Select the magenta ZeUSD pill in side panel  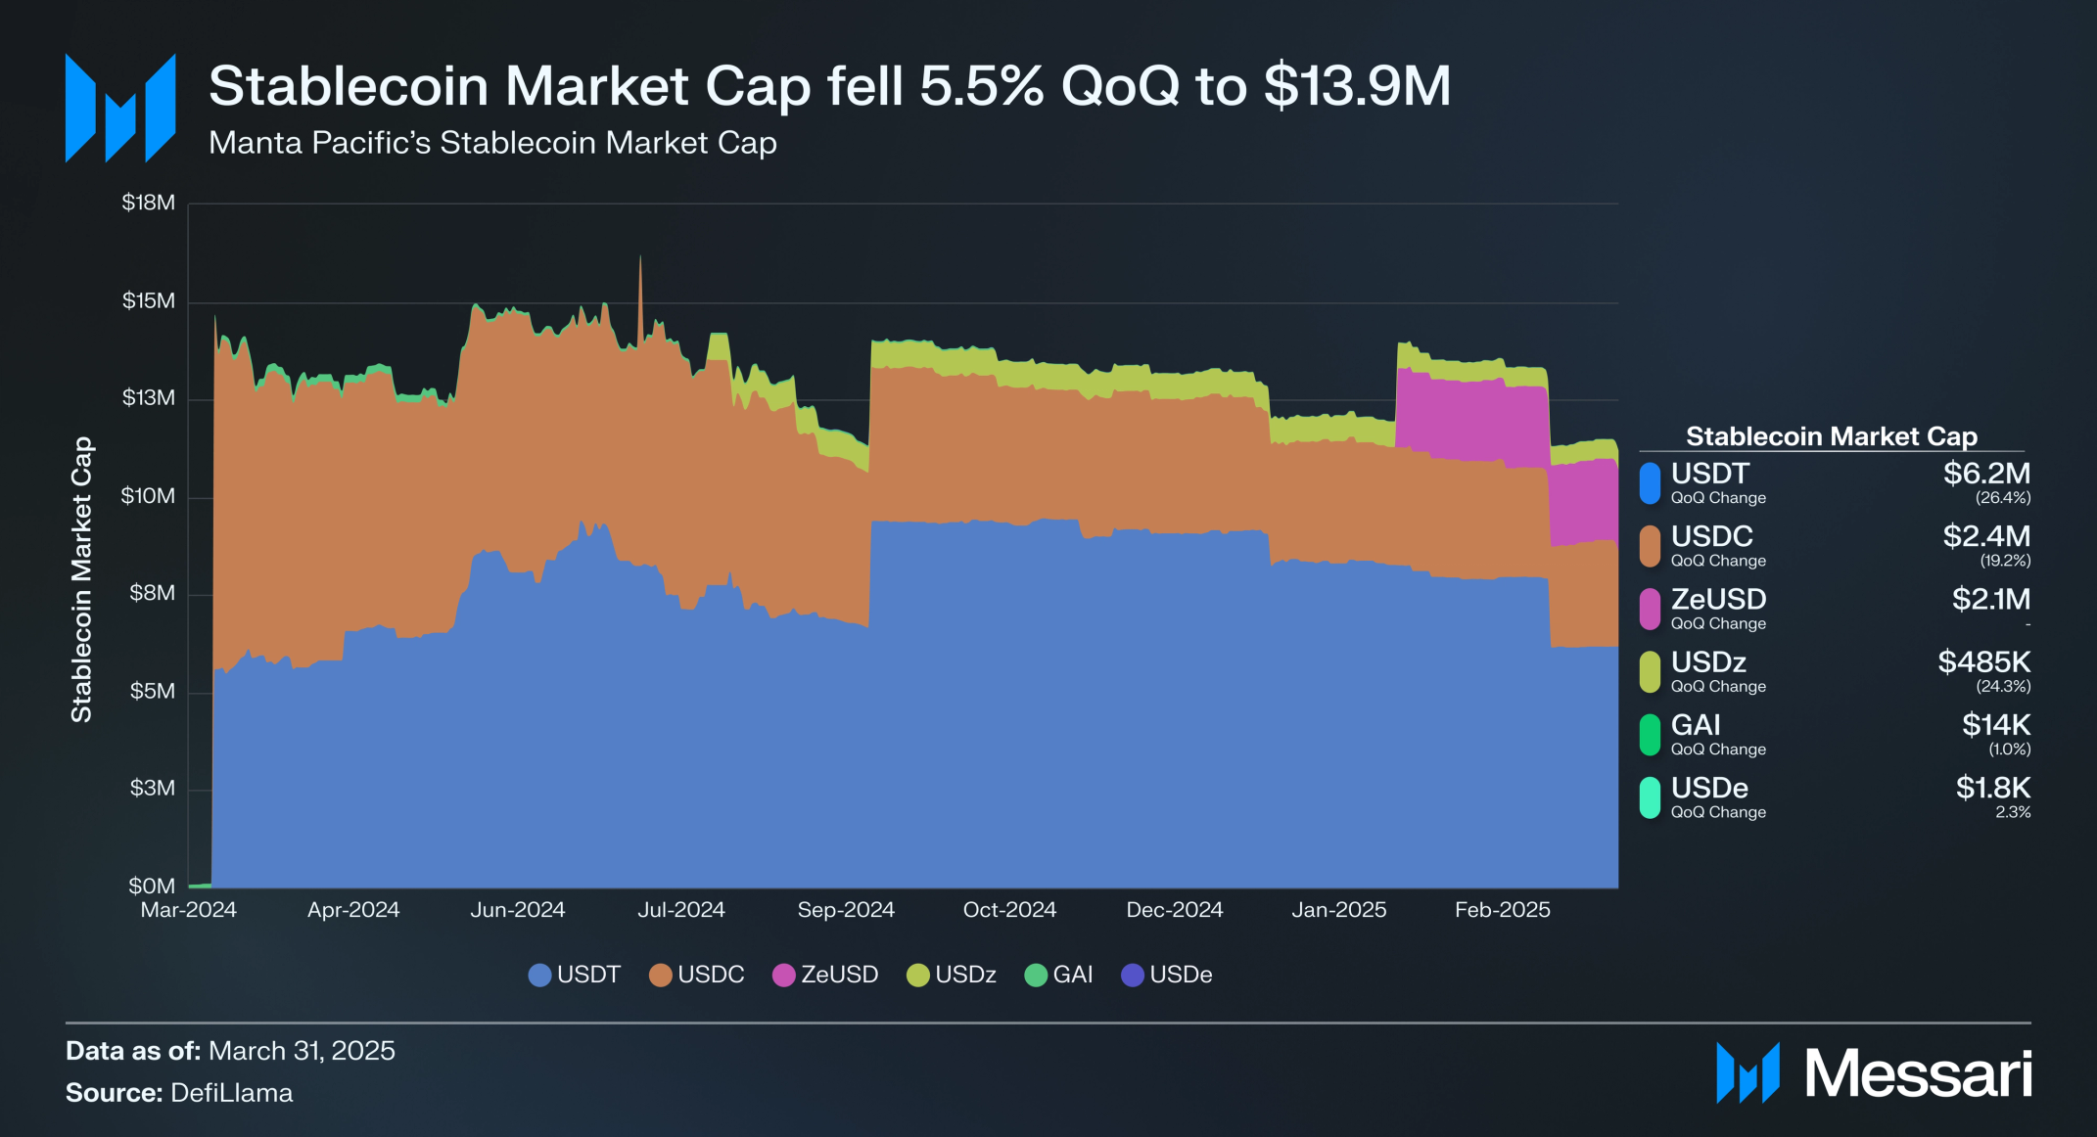[1650, 609]
